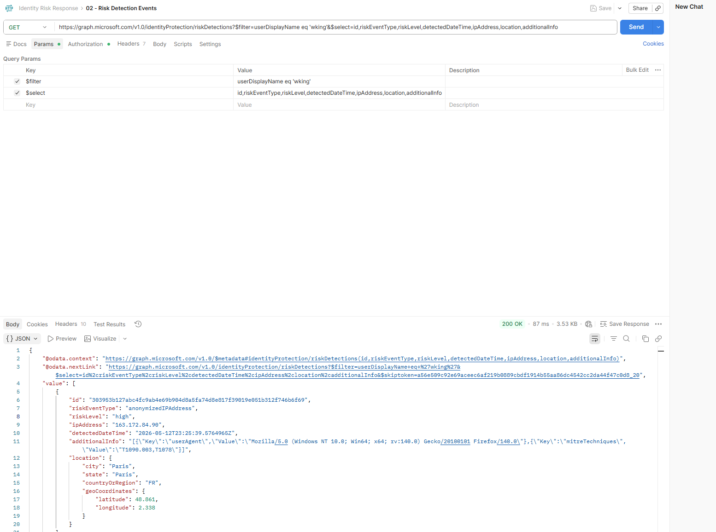Click the 3.53 KB response size
This screenshot has height=532, width=716.
[567, 324]
